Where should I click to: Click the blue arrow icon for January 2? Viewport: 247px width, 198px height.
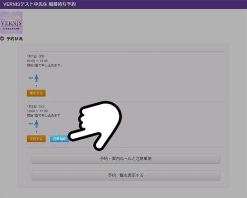tap(31, 124)
